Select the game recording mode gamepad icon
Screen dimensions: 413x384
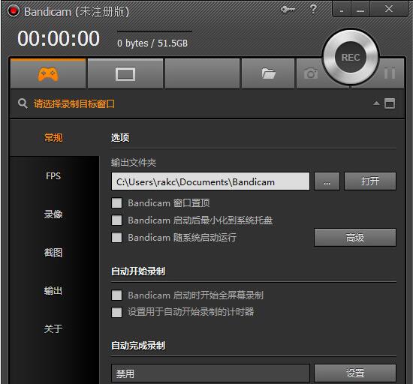[48, 74]
